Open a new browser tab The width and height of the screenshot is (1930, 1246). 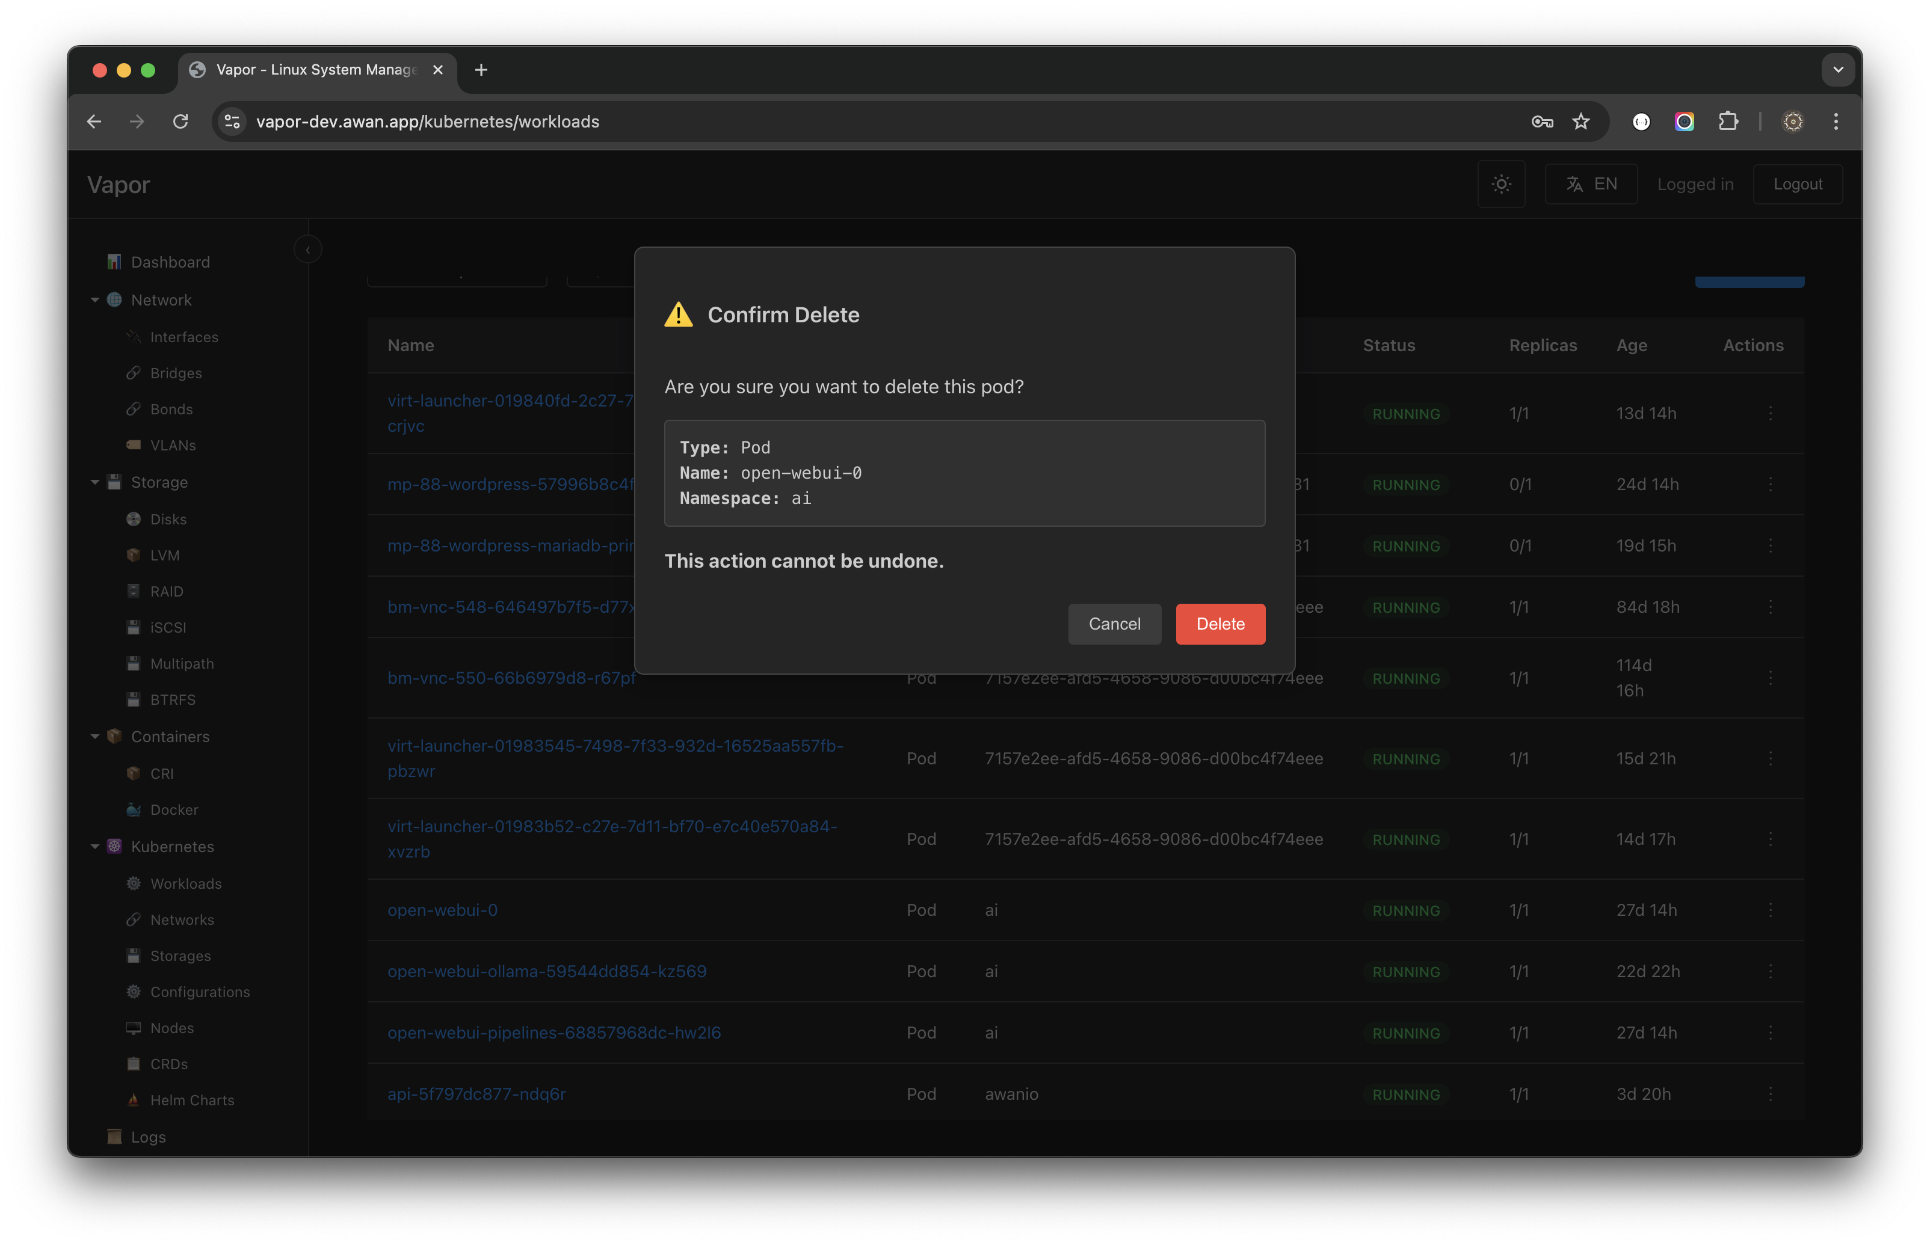pos(481,70)
